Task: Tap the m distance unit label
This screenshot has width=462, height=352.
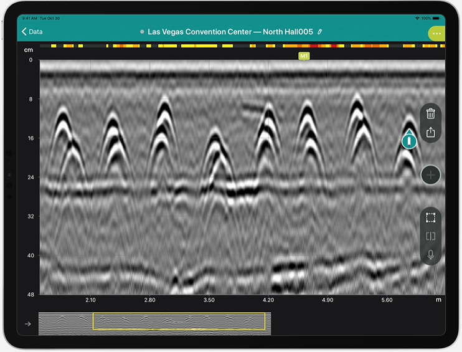Action: 438,300
